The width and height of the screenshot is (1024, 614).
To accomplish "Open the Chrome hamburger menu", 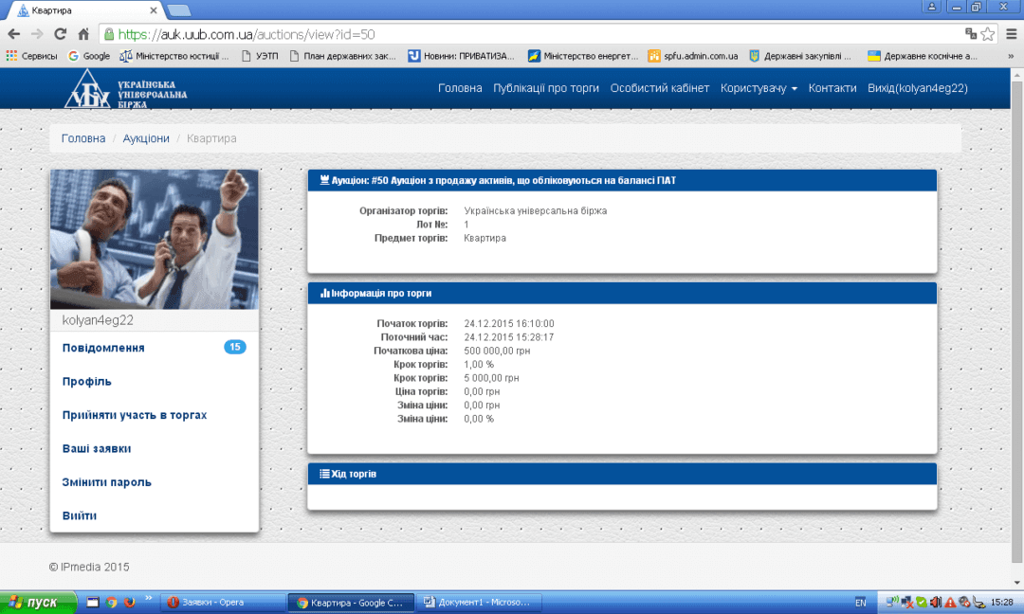I will click(1010, 34).
